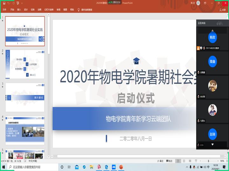229x171 pixels.
Task: Click the Undo arrow in title bar
Action: (x=9, y=3)
